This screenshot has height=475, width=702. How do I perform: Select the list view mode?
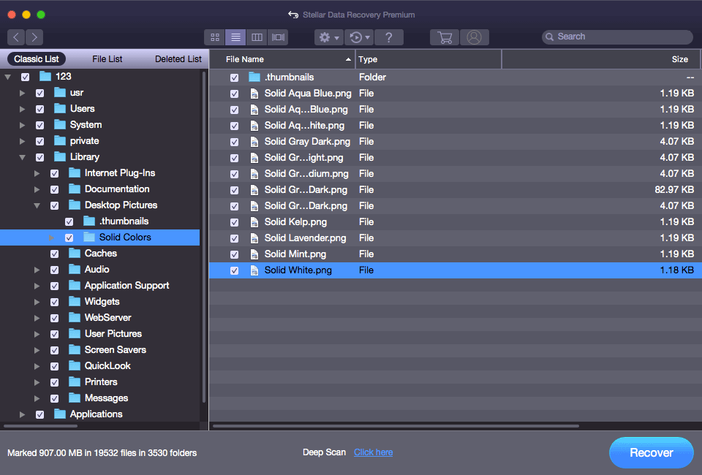pos(234,37)
